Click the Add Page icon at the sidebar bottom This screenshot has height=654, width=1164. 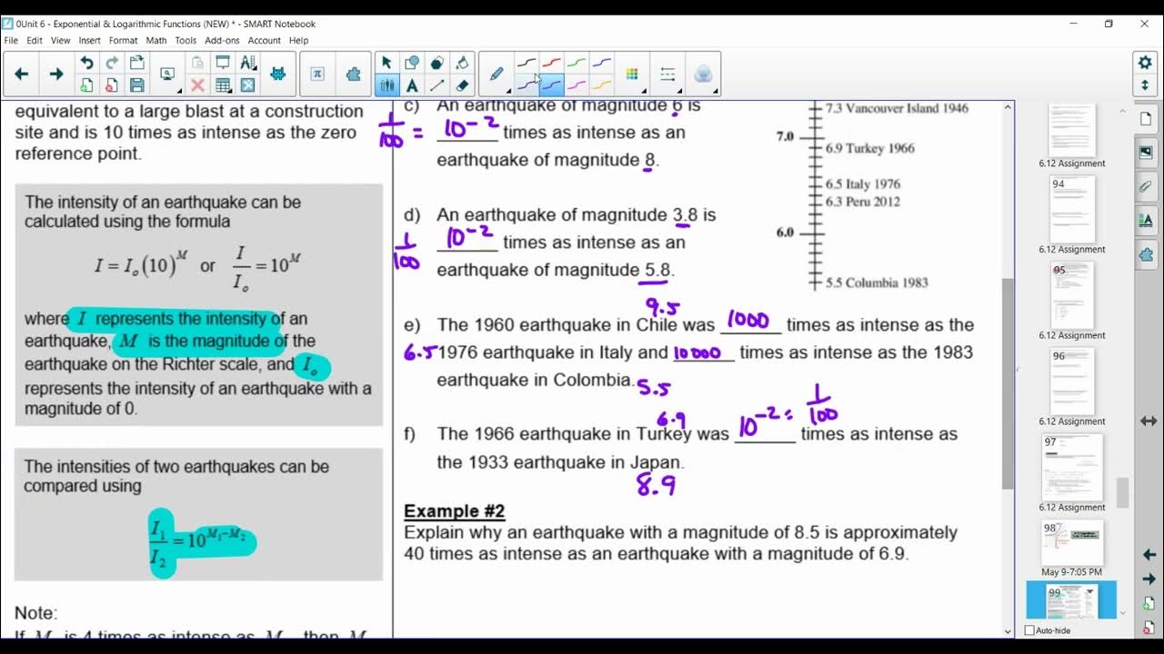point(1149,602)
